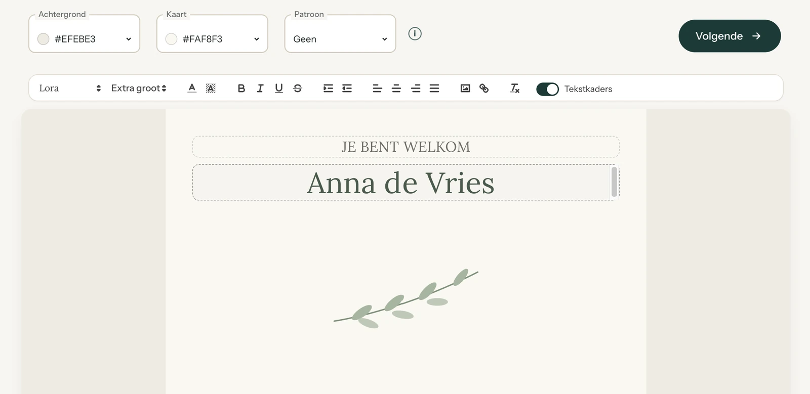This screenshot has height=394, width=810.
Task: Open the text highlight color tool
Action: click(211, 89)
